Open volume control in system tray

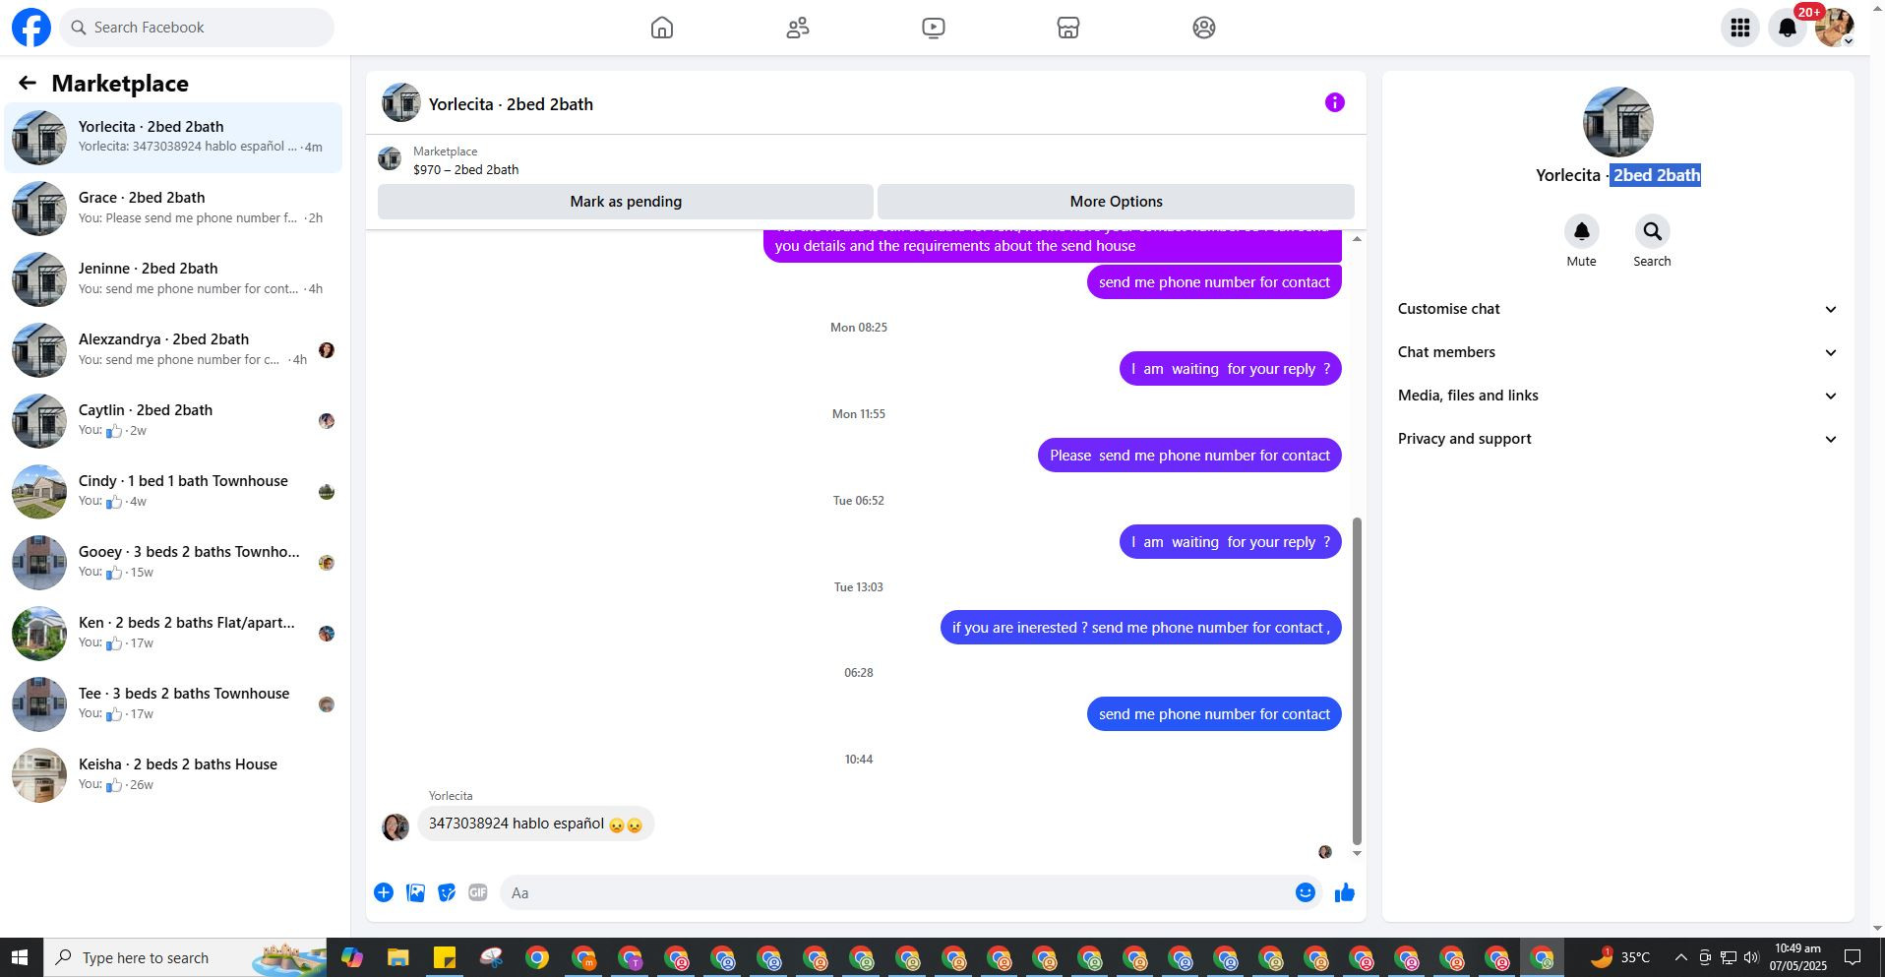click(x=1751, y=957)
